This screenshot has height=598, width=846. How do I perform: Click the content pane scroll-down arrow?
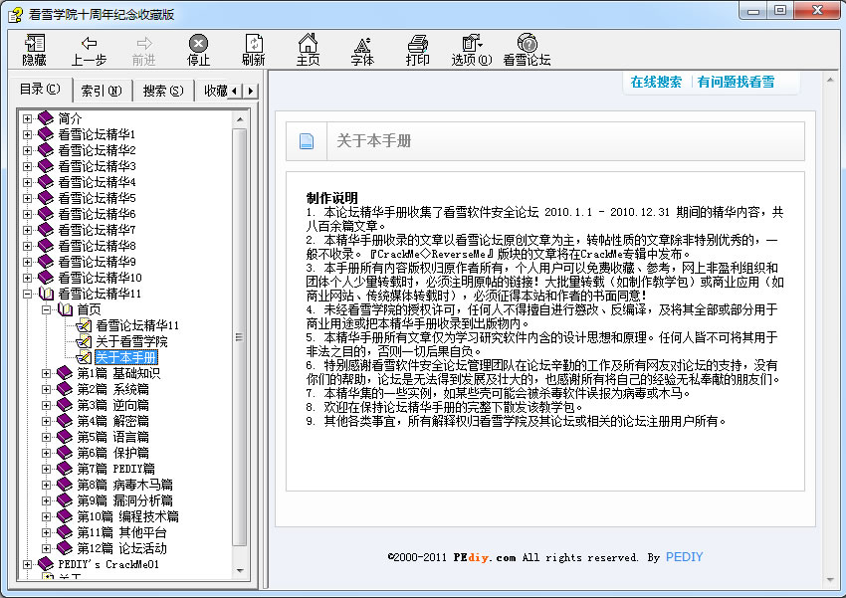pyautogui.click(x=830, y=580)
